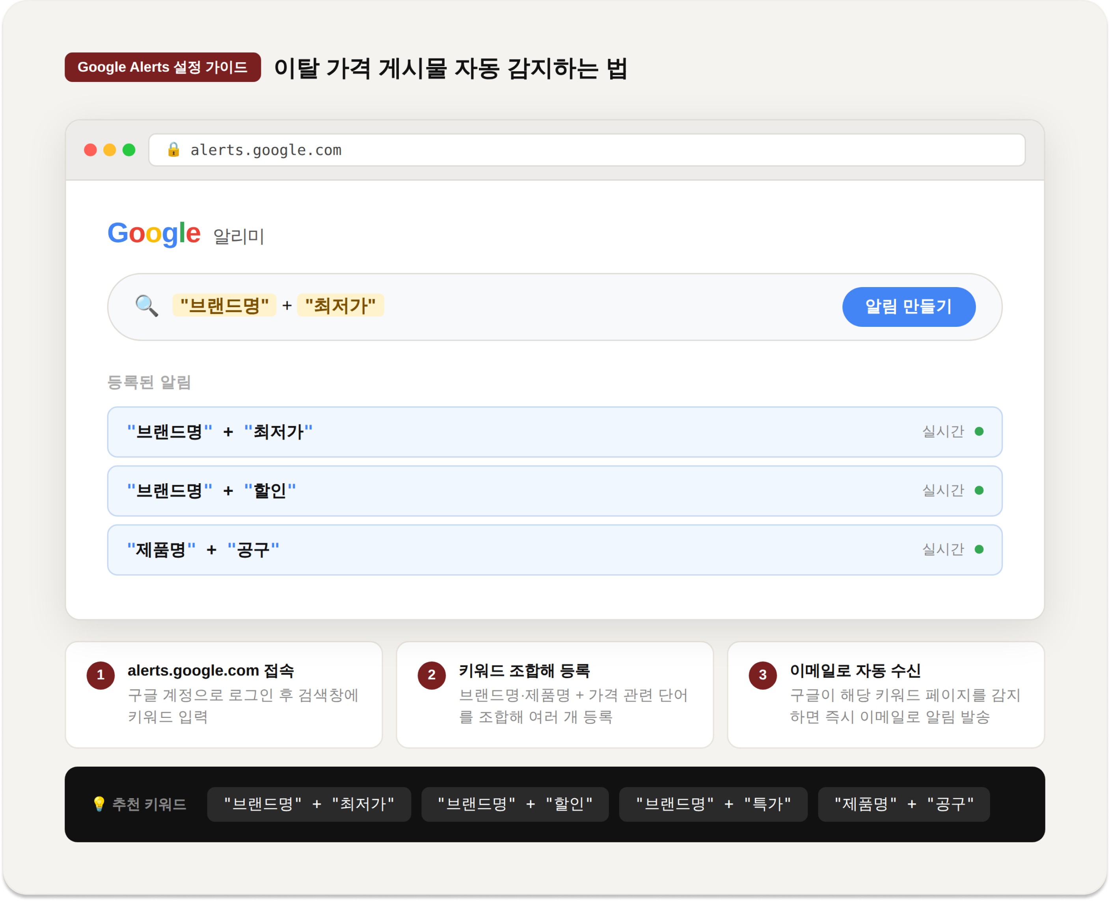Select the "브랜드명" highlighted term in search box
The image size is (1110, 901).
[224, 305]
